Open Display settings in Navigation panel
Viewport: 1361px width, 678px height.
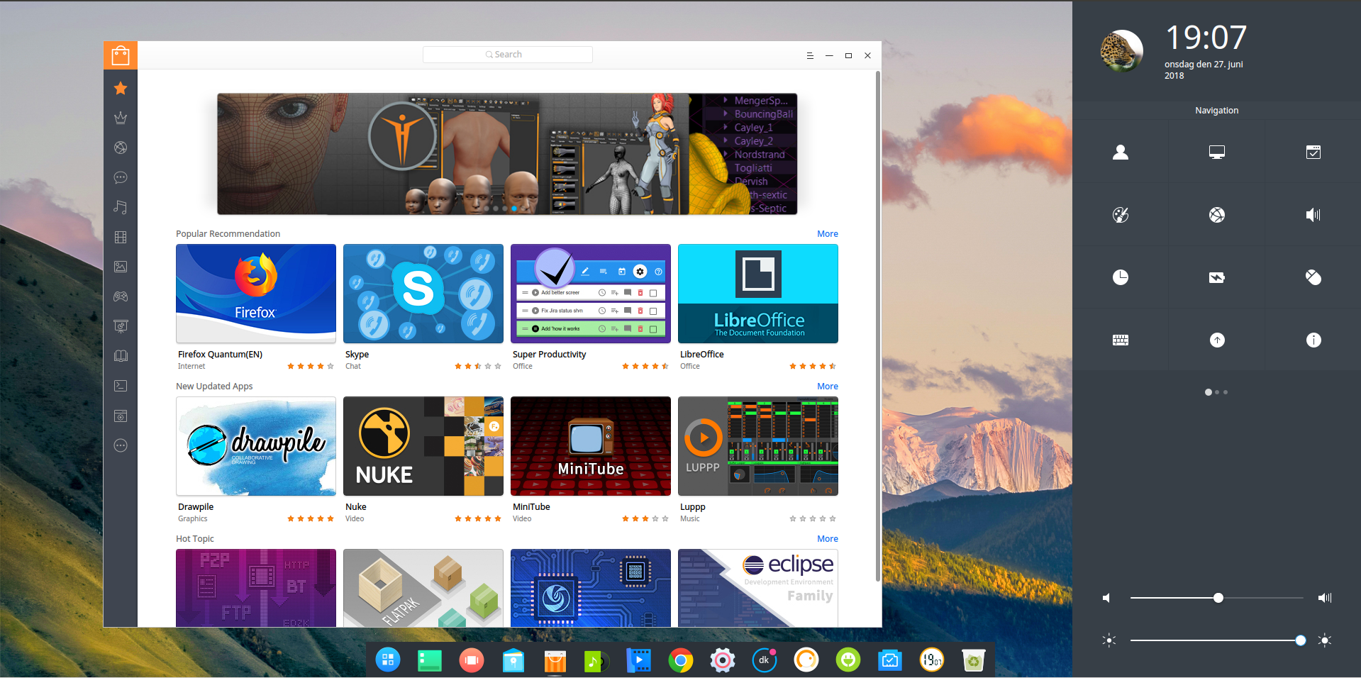pyautogui.click(x=1217, y=152)
